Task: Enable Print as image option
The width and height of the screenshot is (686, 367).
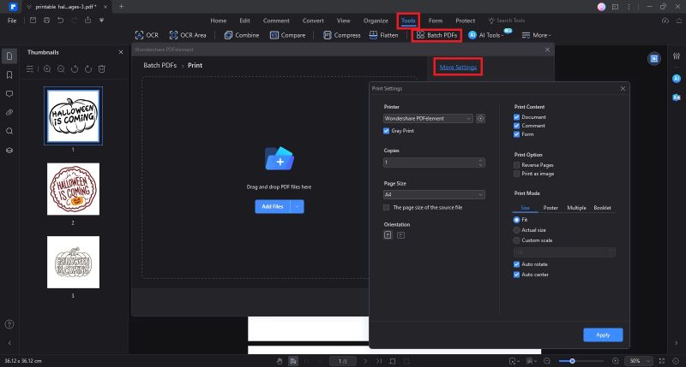Action: (517, 174)
